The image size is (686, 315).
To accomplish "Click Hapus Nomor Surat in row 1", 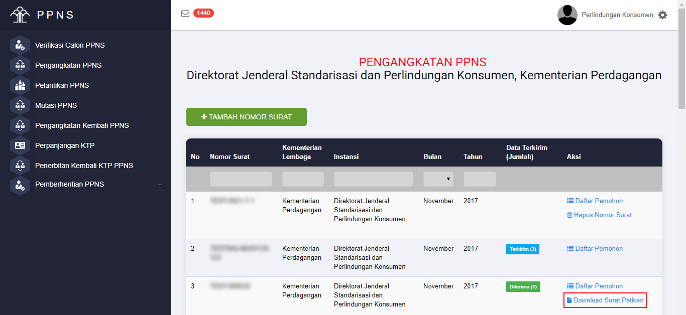I will 599,215.
